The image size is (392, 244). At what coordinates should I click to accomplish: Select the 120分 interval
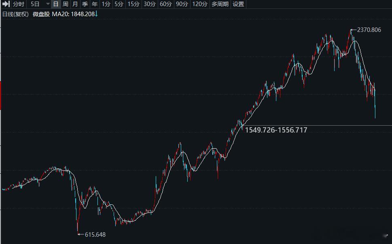199,4
